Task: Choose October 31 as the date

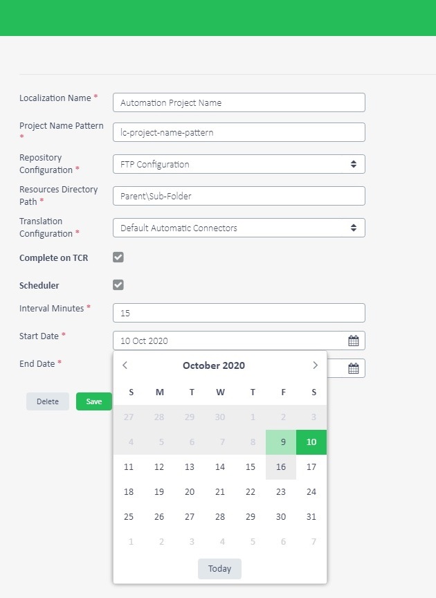Action: click(x=311, y=517)
